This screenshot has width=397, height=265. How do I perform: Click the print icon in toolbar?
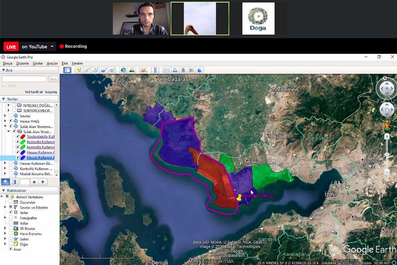[175, 70]
